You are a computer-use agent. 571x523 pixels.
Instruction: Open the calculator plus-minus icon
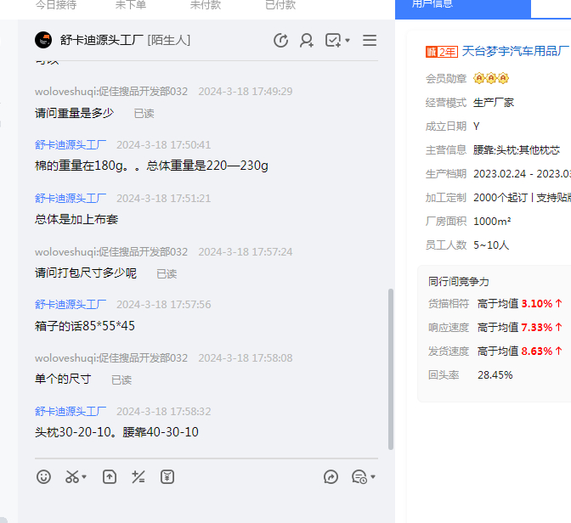click(139, 477)
